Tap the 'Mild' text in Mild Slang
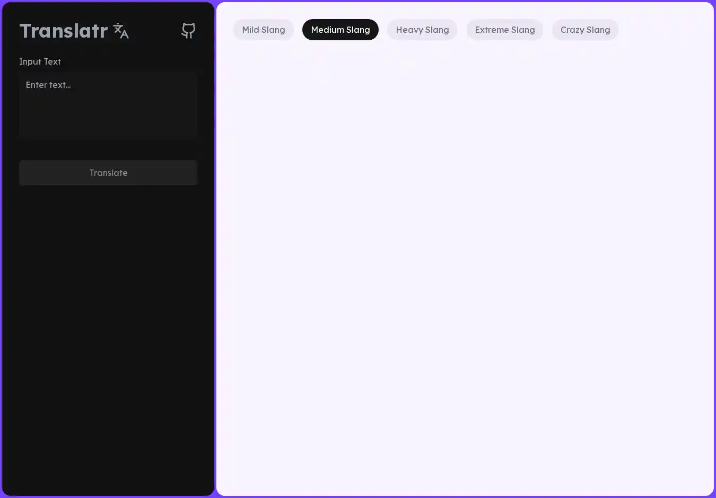This screenshot has width=716, height=498. [x=250, y=30]
